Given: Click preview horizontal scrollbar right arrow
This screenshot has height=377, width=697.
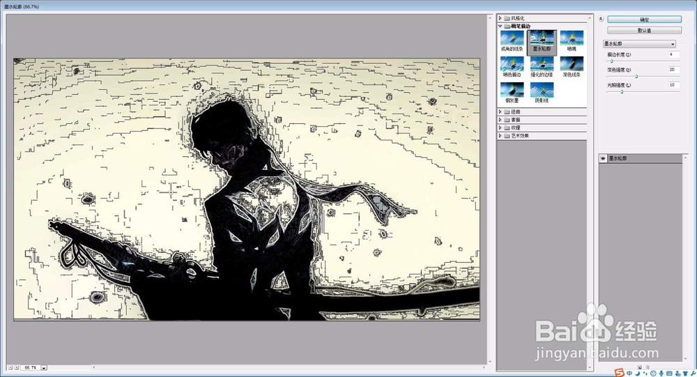Looking at the screenshot, I should pos(484,368).
